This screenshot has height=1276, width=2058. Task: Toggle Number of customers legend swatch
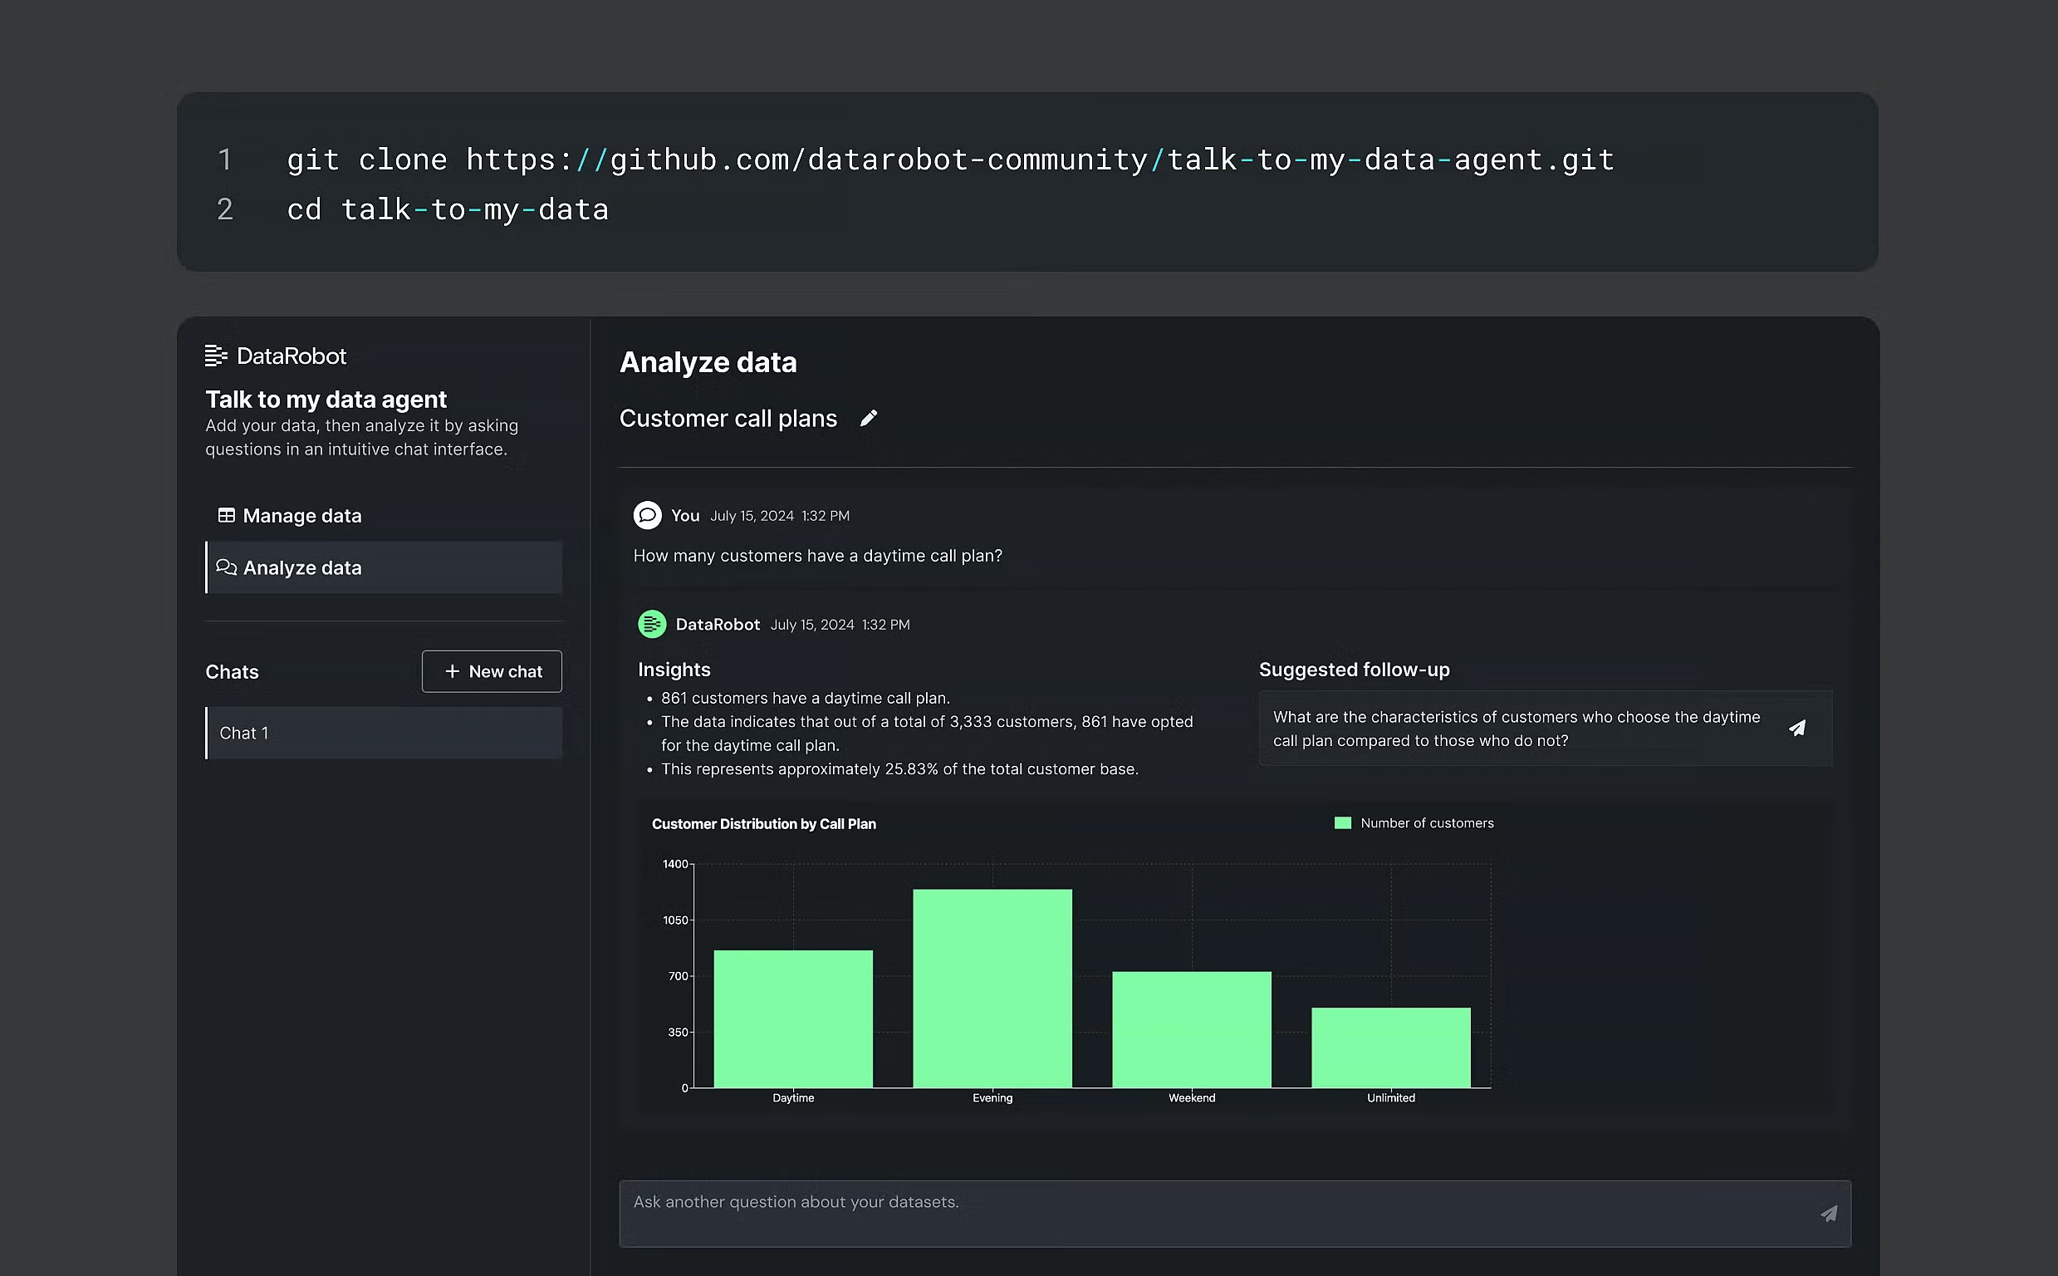click(1342, 822)
